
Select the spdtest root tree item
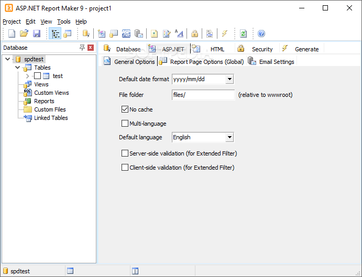(34, 59)
